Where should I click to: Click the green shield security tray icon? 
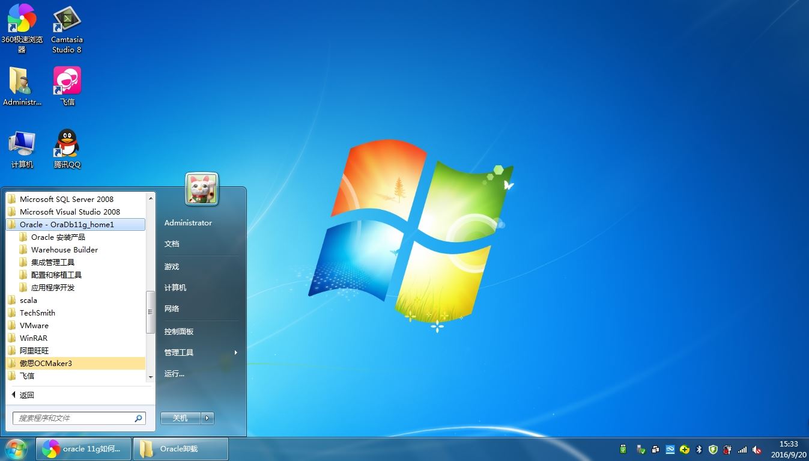(x=713, y=449)
